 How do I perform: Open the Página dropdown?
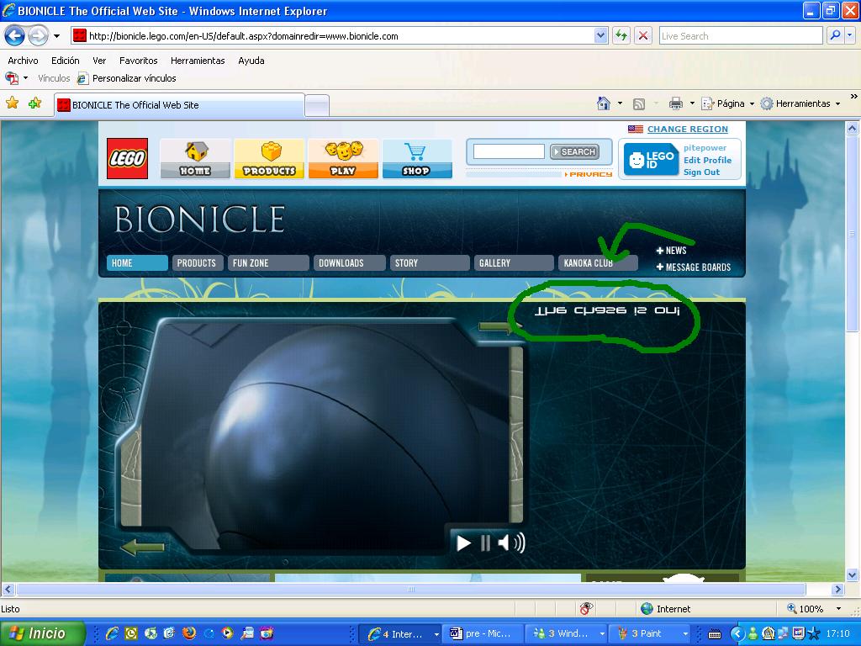pos(726,103)
